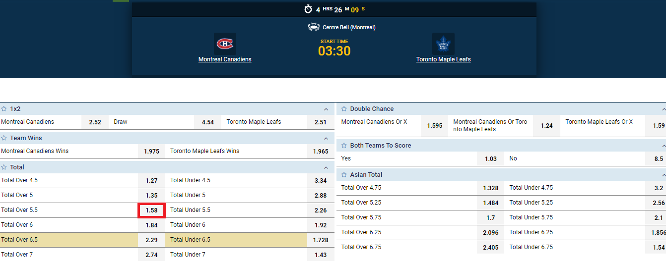Open the Montreal Canadiens team link
The height and width of the screenshot is (261, 666).
(225, 59)
